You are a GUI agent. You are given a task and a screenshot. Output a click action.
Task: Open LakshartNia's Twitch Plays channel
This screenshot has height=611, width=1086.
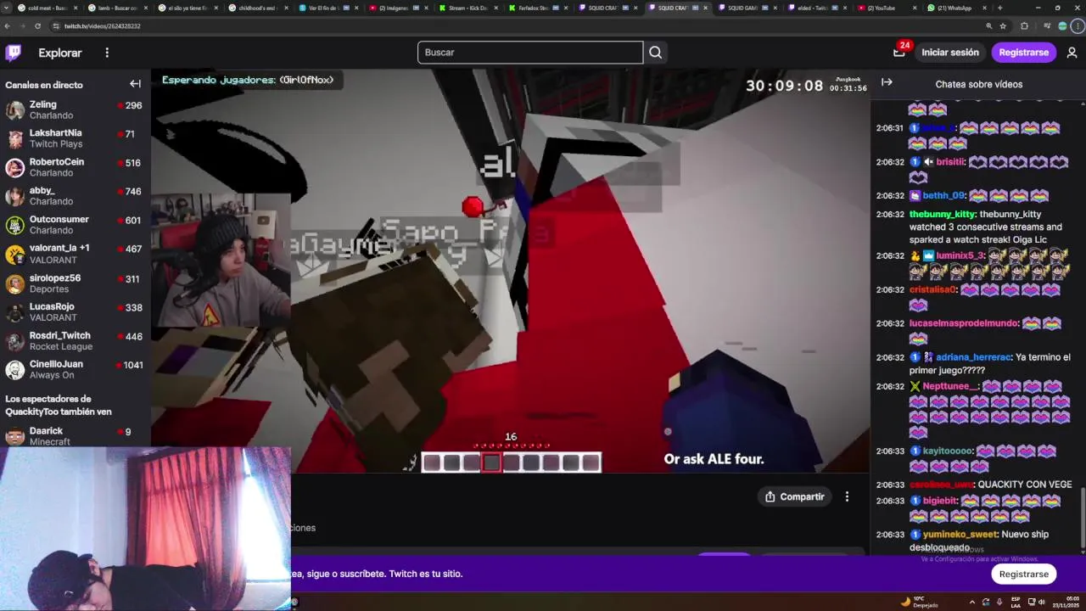click(x=76, y=138)
